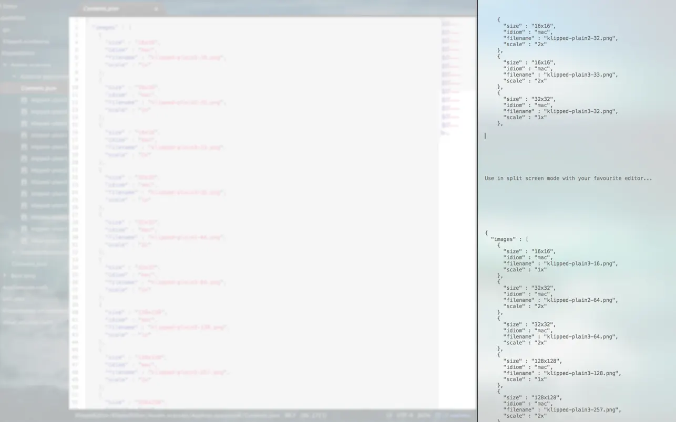Click the image icon next to the fifth sidebar asset
Viewport: 676px width, 422px height.
(x=24, y=146)
